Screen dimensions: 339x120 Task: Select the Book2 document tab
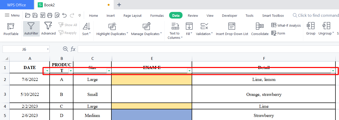[x=73, y=5]
